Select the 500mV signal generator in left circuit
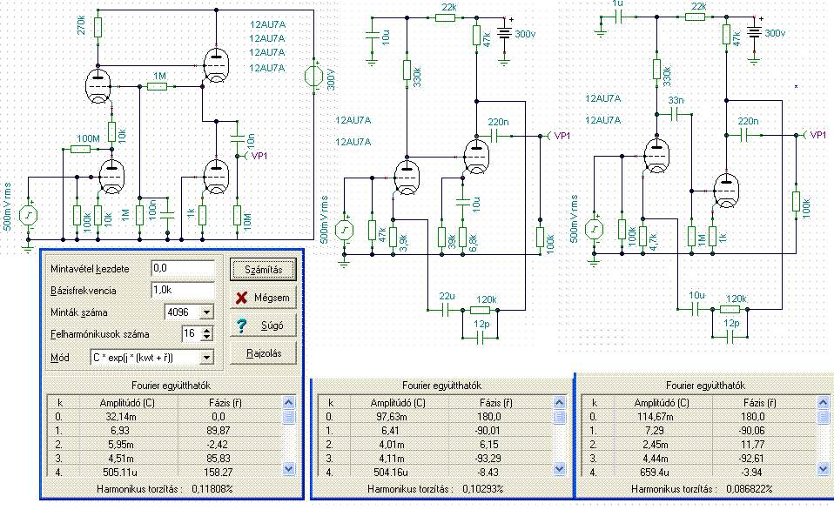This screenshot has height=530, width=834. click(28, 215)
